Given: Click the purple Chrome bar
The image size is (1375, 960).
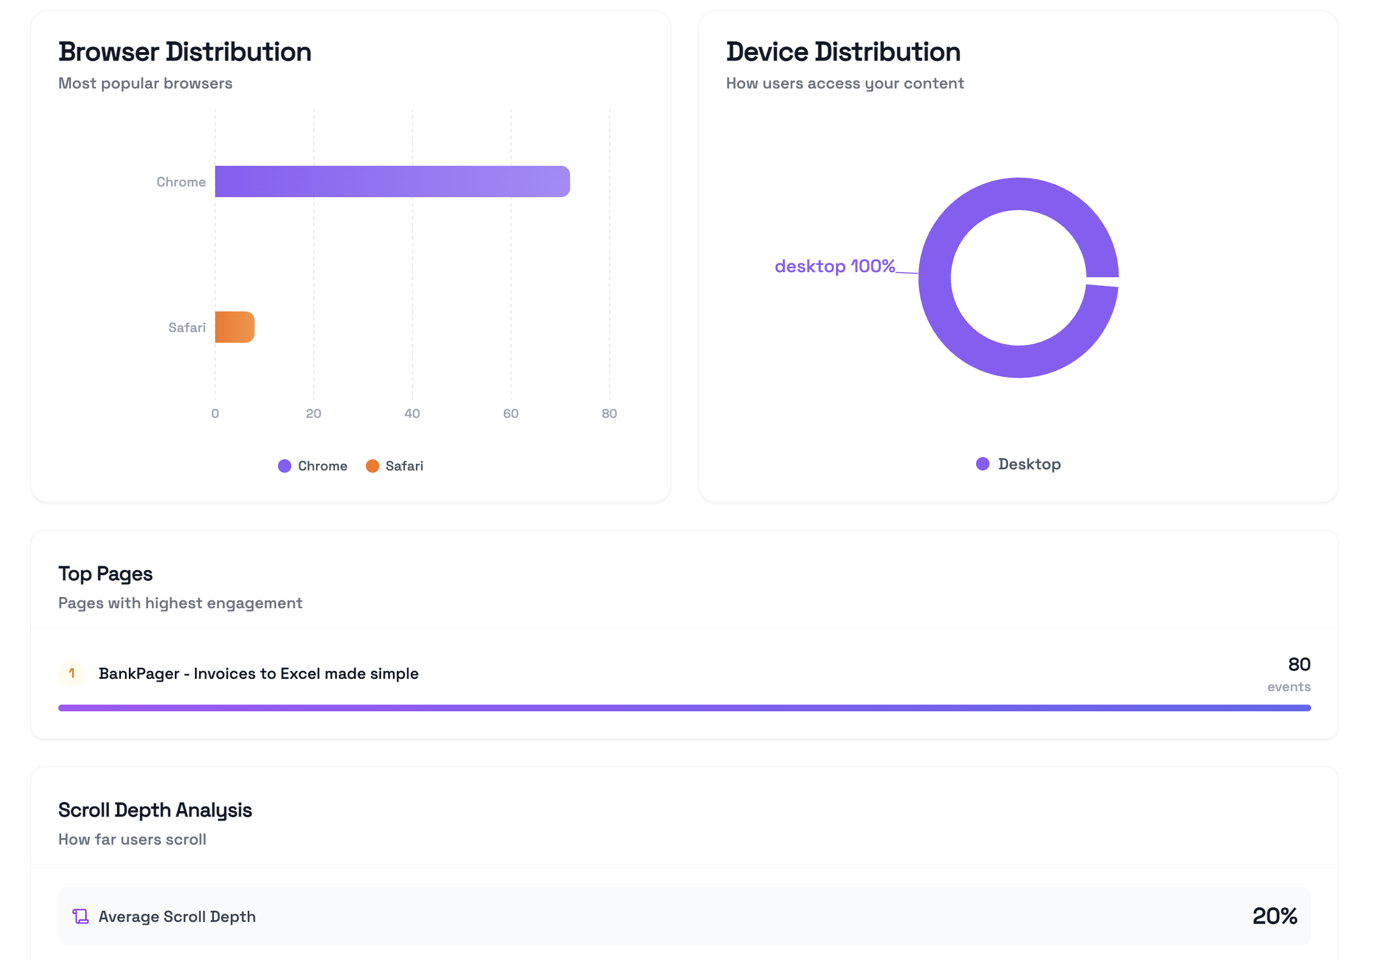Looking at the screenshot, I should [x=392, y=181].
